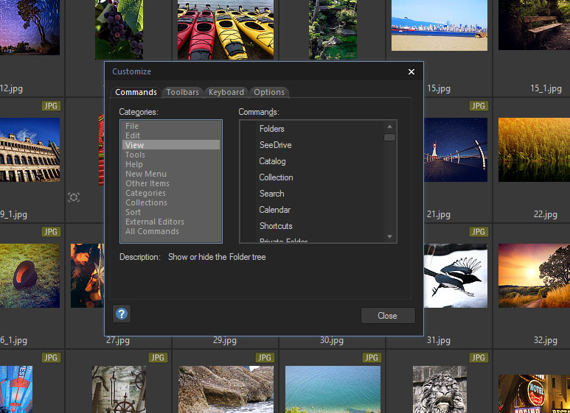Open kayaks photo thumbnail
Screen dimensions: 570x413
[x=226, y=29]
